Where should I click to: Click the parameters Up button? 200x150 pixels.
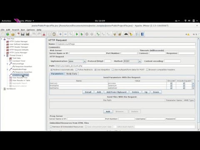(146, 92)
